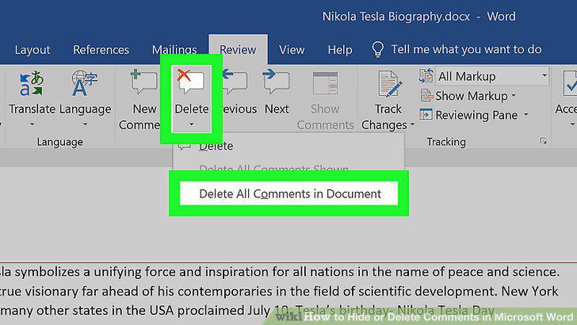Toggle Track Changes icon
Viewport: 577px width, 325px height.
coord(389,84)
